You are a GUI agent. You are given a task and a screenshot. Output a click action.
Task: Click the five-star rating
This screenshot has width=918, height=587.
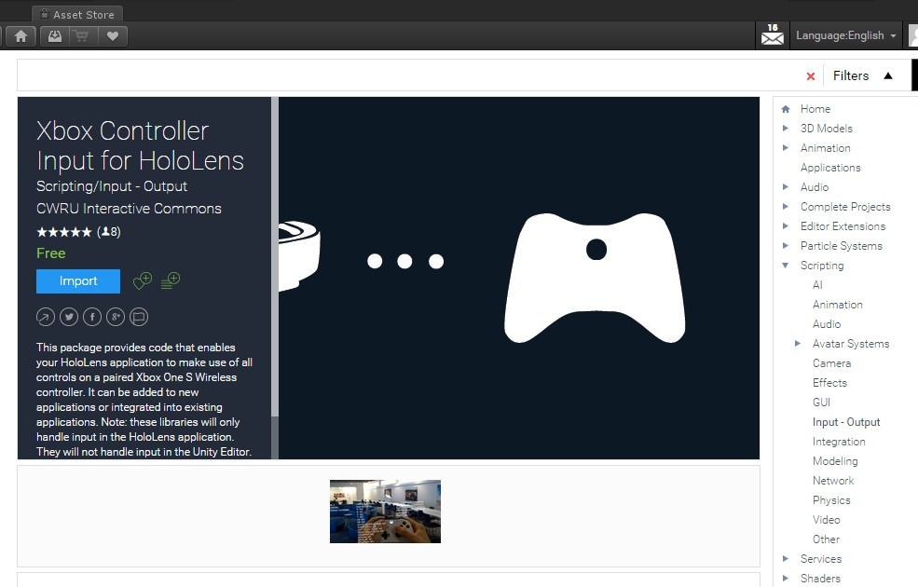(x=63, y=232)
